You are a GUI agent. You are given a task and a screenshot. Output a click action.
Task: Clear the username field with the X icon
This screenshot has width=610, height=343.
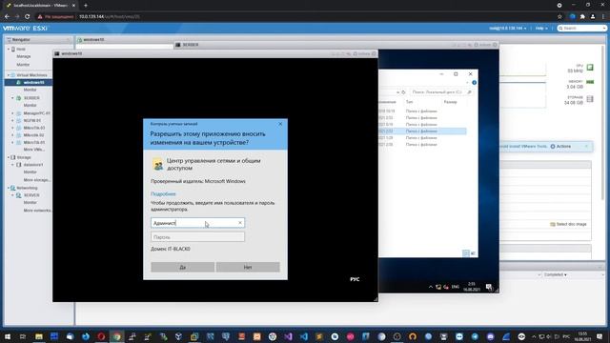(240, 223)
